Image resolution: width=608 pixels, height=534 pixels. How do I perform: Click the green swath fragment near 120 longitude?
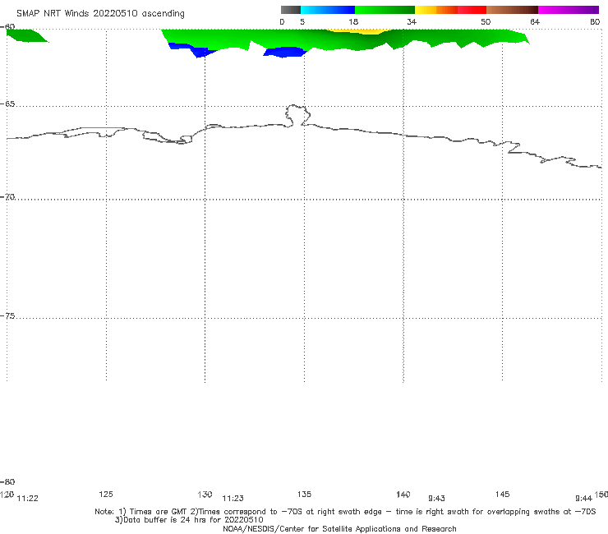click(x=26, y=35)
